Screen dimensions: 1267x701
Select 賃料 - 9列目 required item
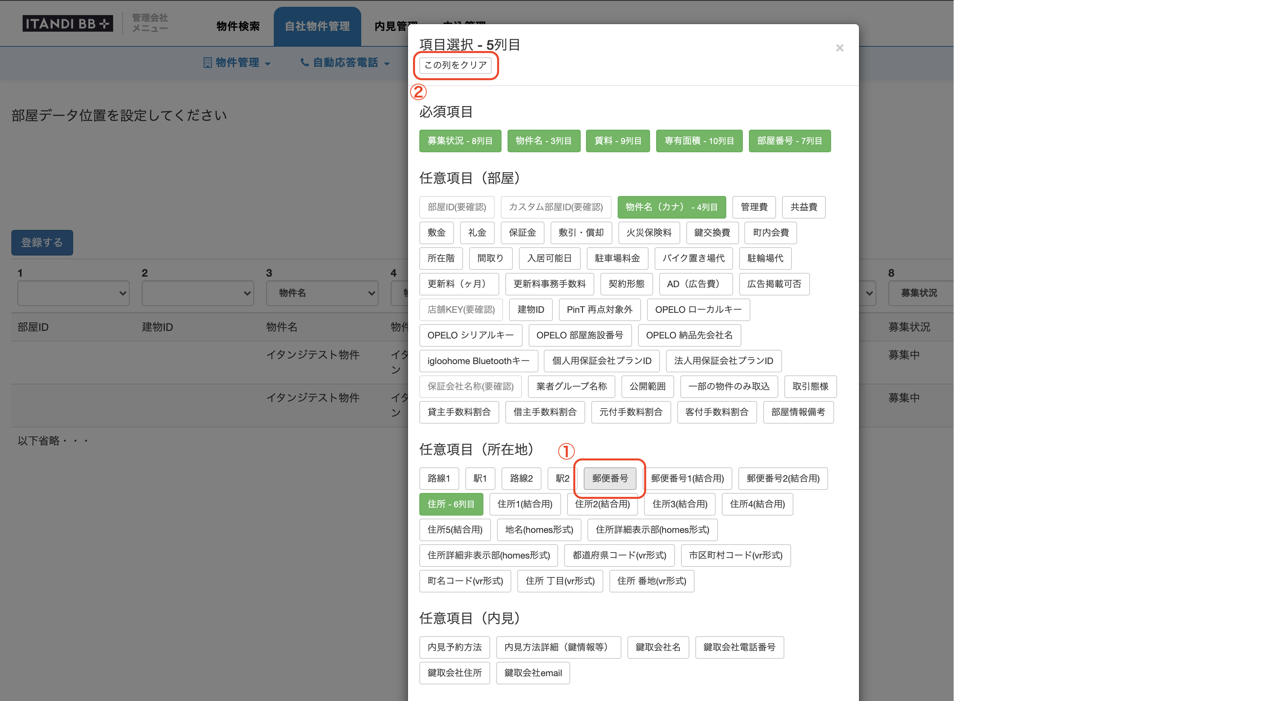[x=618, y=141]
